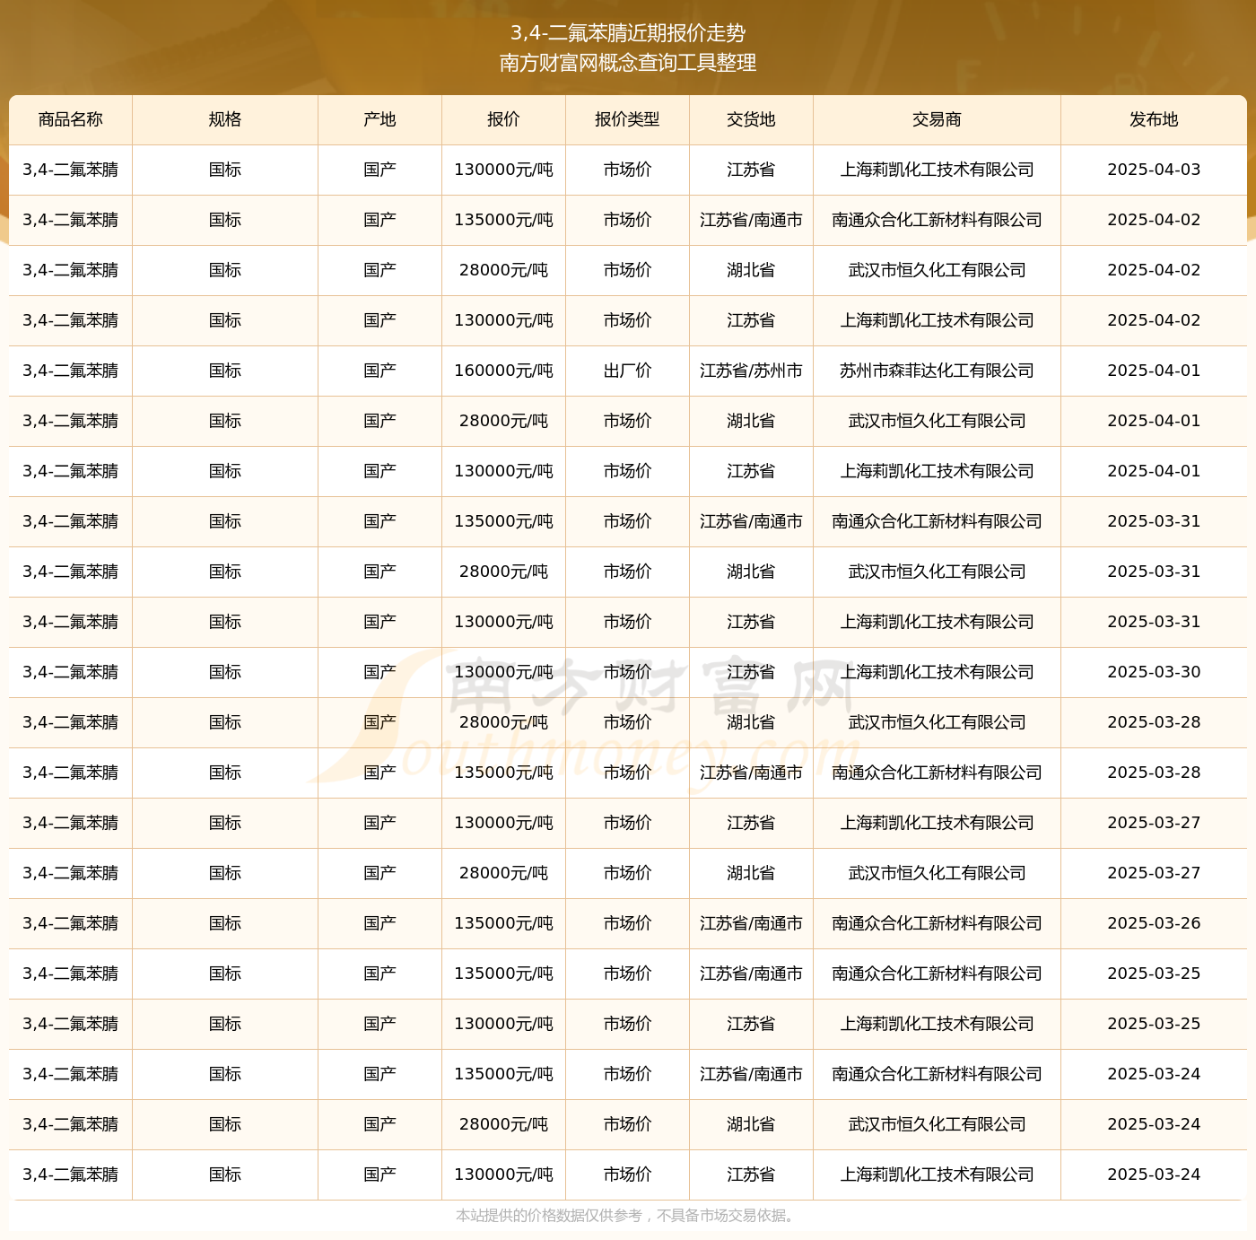Select the '产地' column header
1256x1240 pixels.
(380, 119)
